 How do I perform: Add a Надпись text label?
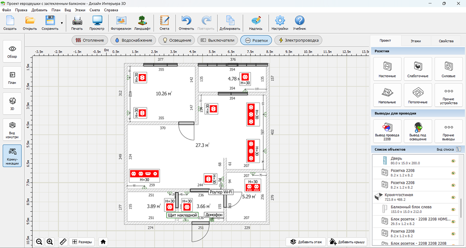click(256, 23)
